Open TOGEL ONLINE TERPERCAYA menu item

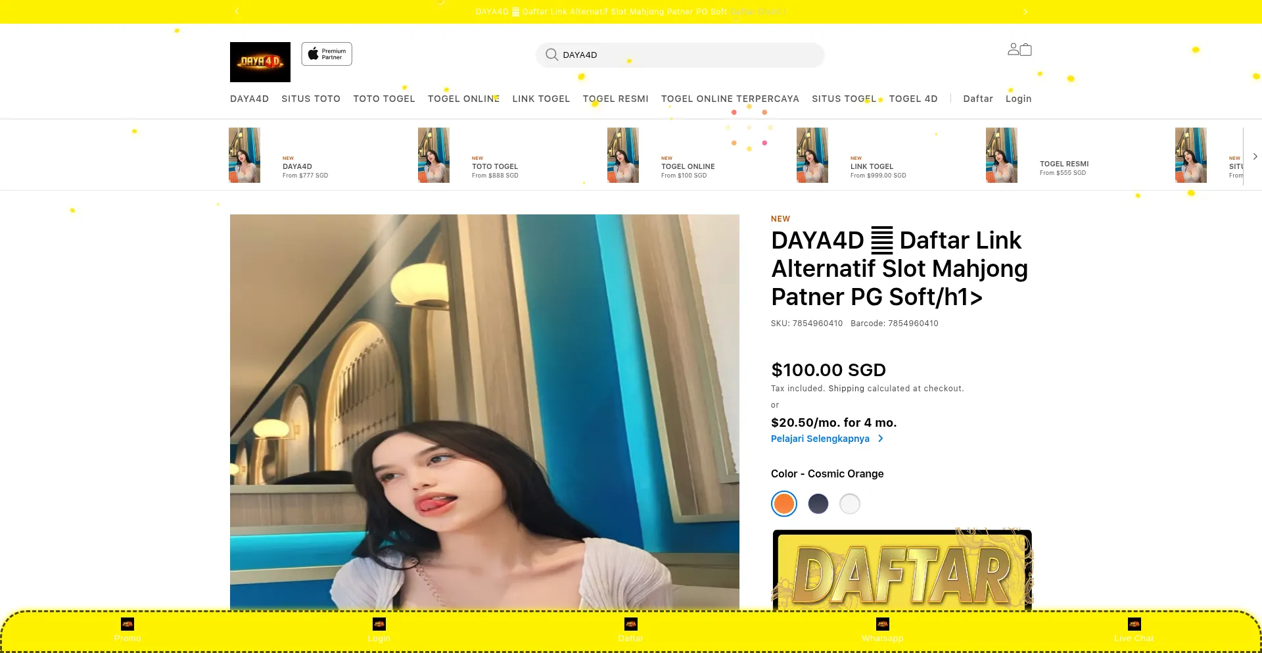730,99
